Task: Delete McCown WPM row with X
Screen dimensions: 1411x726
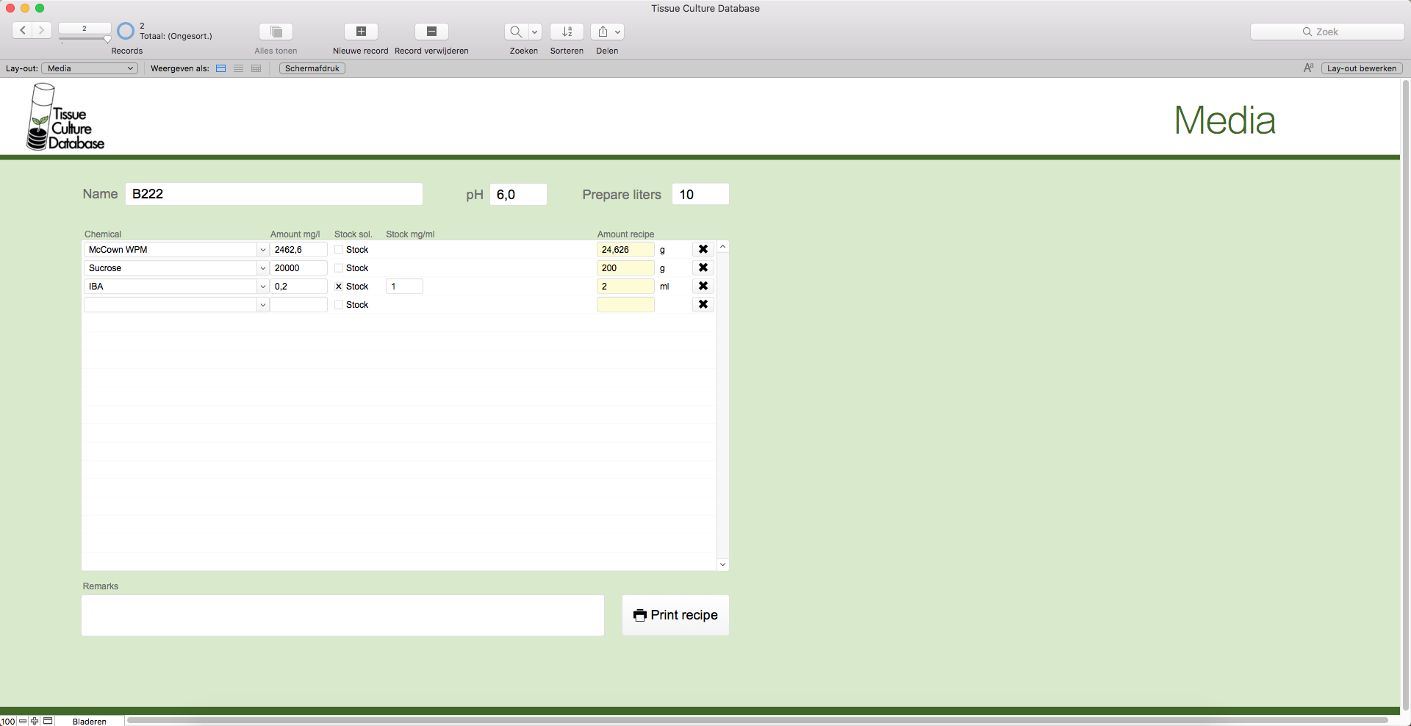Action: pyautogui.click(x=703, y=249)
